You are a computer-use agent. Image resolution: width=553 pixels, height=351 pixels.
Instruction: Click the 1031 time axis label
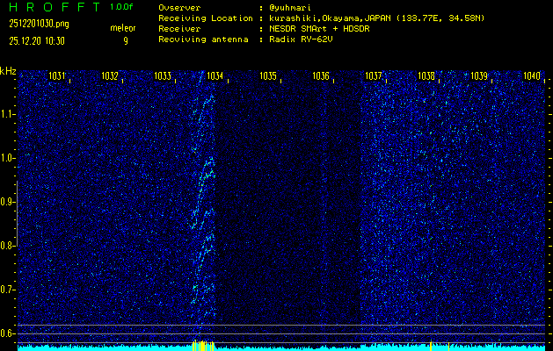click(57, 75)
